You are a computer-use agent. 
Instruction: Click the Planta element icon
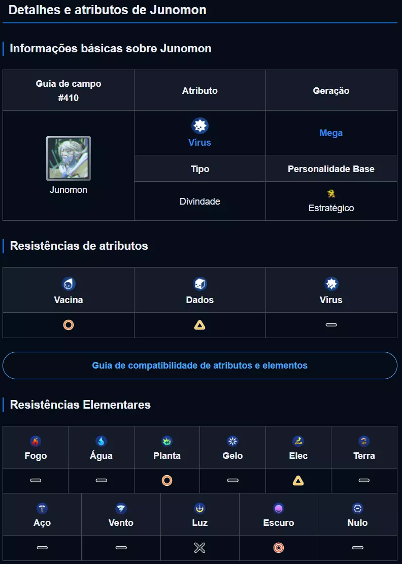[x=167, y=441]
